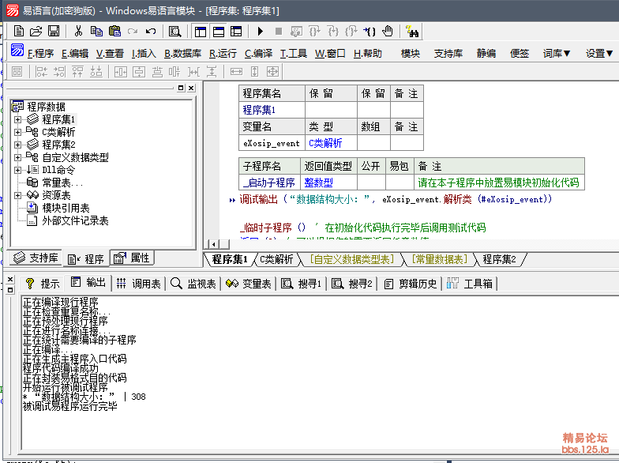Image resolution: width=619 pixels, height=463 pixels.
Task: Open the 提示 output tab
Action: pyautogui.click(x=42, y=283)
